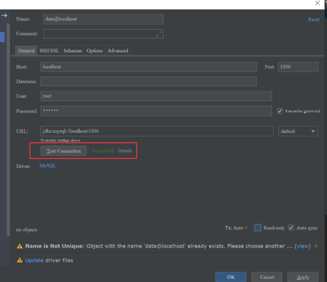Click the warning icon beside Update driver files
Image resolution: width=327 pixels, height=282 pixels.
[20, 260]
